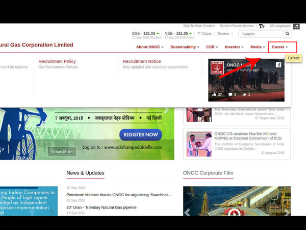Click thumbnail of Geo India event news

click(x=199, y=115)
